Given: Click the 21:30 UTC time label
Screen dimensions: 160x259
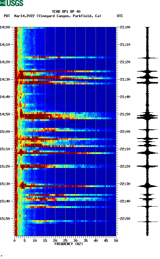Looking at the screenshot, I should pos(125,79).
